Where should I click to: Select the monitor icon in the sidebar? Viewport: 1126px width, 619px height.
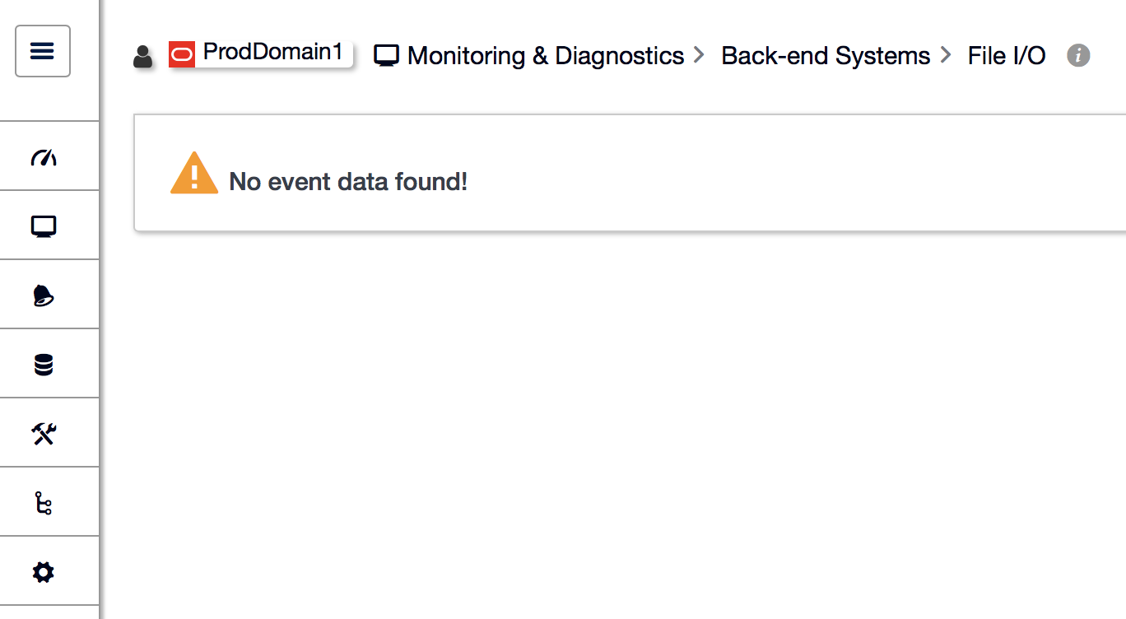coord(43,226)
